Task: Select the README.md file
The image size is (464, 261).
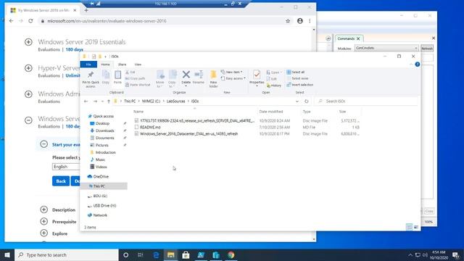Action: pyautogui.click(x=150, y=128)
